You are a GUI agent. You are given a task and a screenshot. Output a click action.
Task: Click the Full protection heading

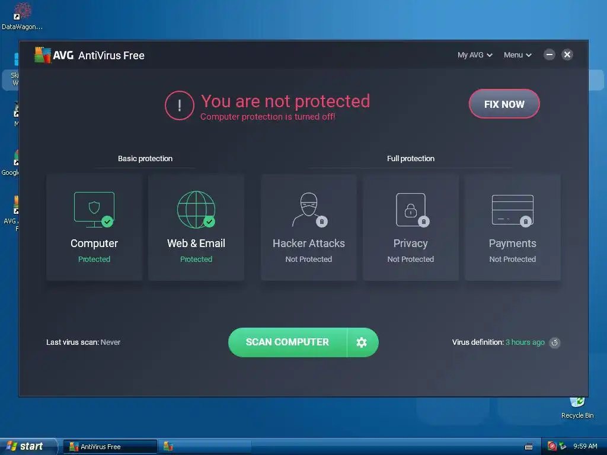411,159
